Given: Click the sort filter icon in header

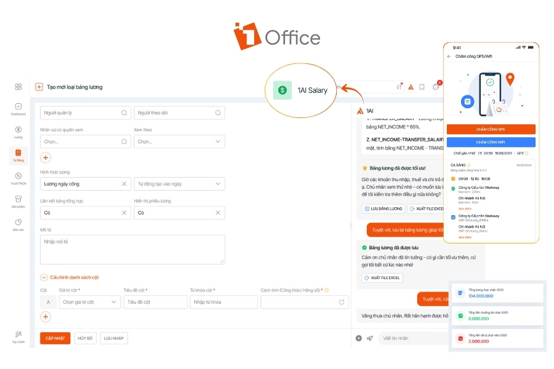Looking at the screenshot, I should [x=399, y=87].
